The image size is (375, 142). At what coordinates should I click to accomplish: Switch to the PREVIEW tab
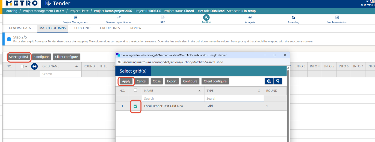coord(135,28)
